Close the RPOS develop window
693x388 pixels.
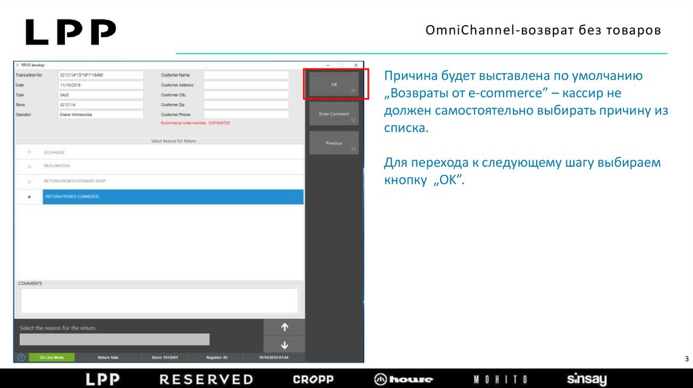click(356, 66)
